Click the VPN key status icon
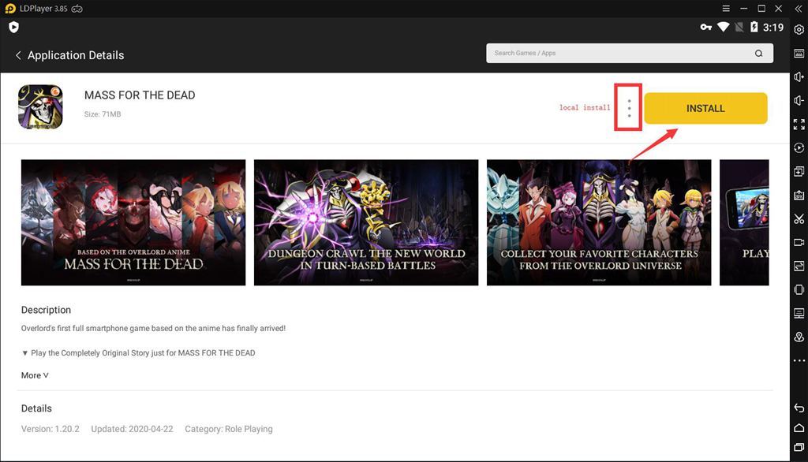Viewport: 808px width, 462px height. tap(706, 27)
